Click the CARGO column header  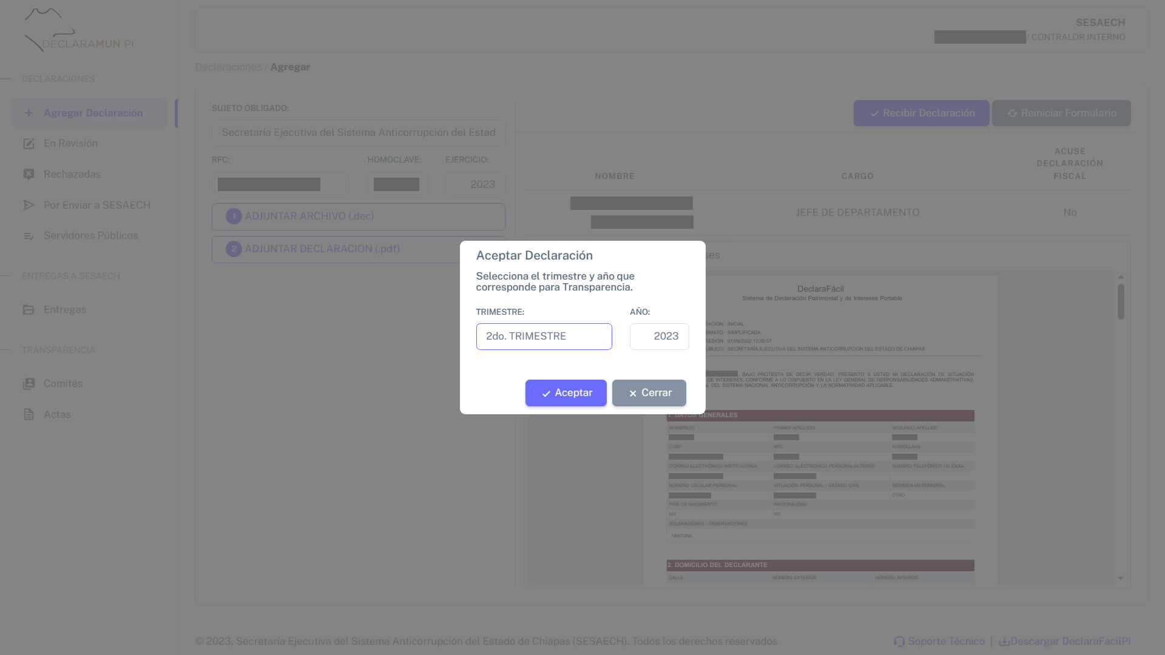click(857, 176)
